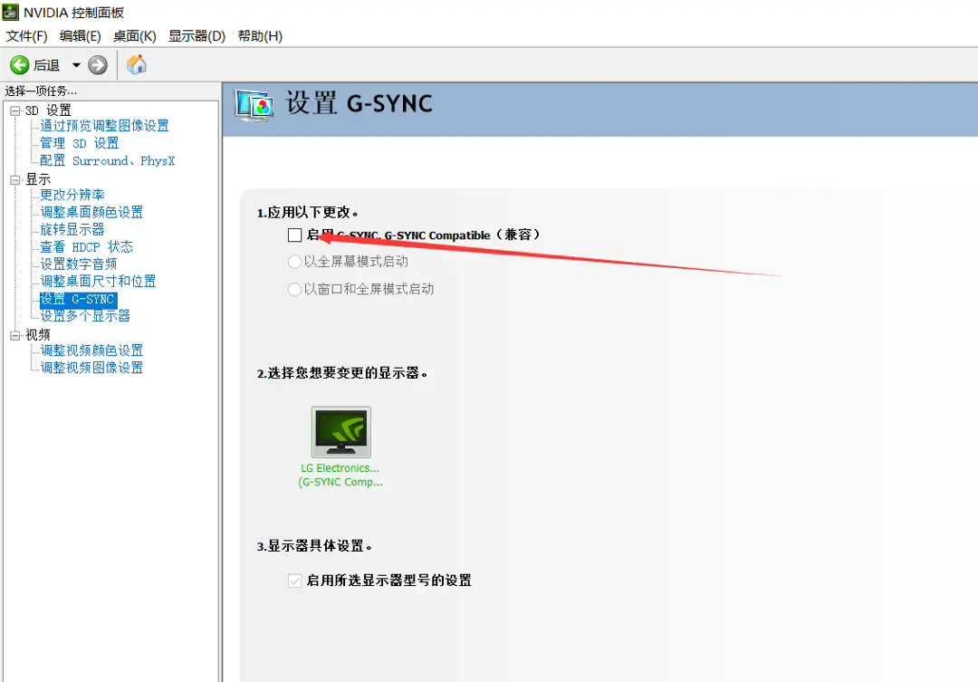This screenshot has width=978, height=682.
Task: Click 显示 category label in tree
Action: (38, 179)
